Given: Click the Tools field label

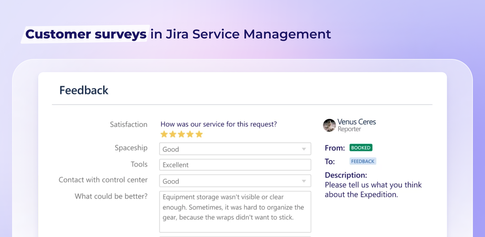Looking at the screenshot, I should pyautogui.click(x=139, y=164).
